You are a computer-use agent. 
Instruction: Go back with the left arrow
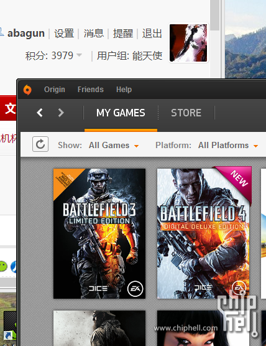(40, 113)
